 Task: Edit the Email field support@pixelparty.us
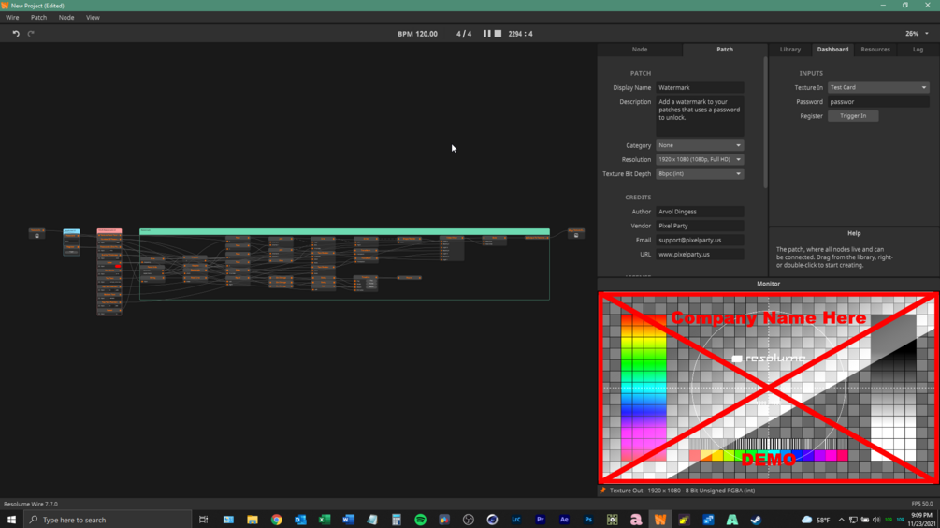(700, 240)
